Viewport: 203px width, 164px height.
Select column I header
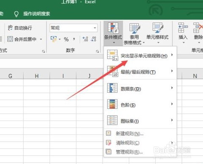pos(63,76)
